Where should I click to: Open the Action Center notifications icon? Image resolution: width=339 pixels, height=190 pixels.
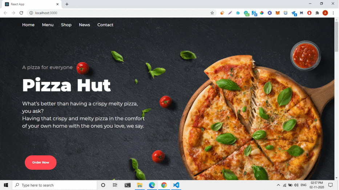[331, 185]
